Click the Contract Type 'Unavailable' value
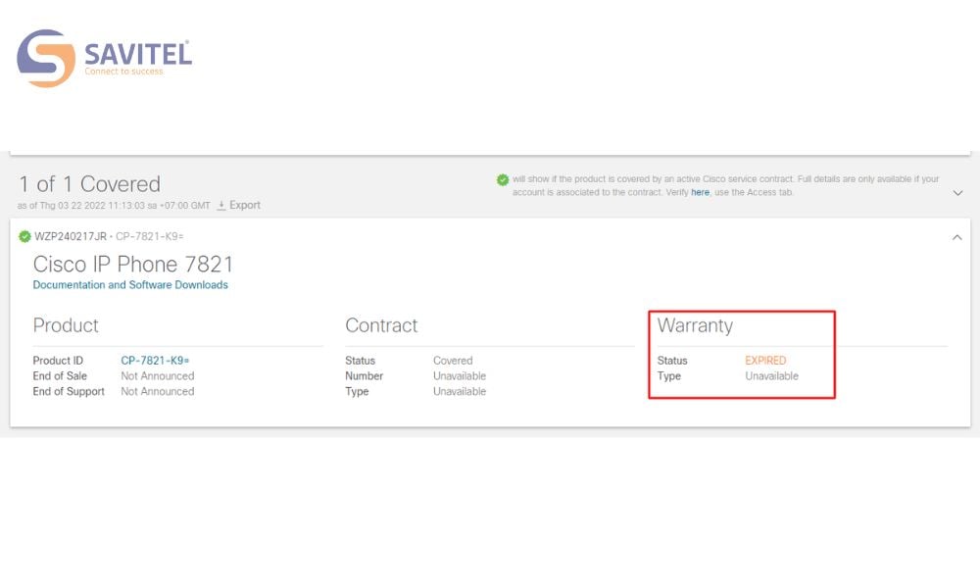The image size is (980, 588). 460,392
